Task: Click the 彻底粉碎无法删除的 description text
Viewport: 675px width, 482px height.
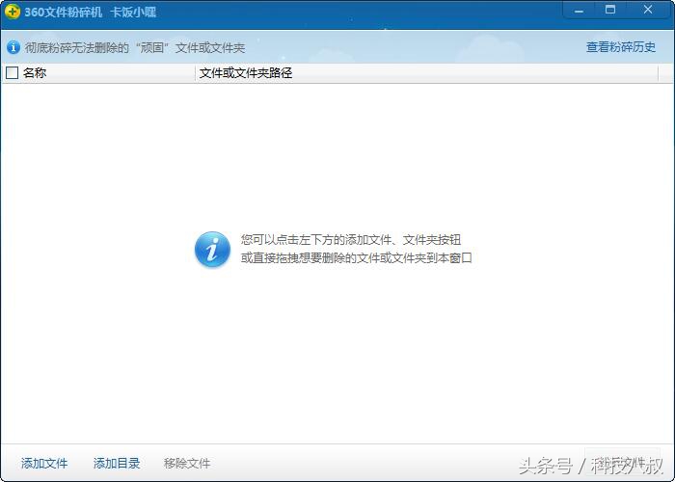Action: [135, 48]
